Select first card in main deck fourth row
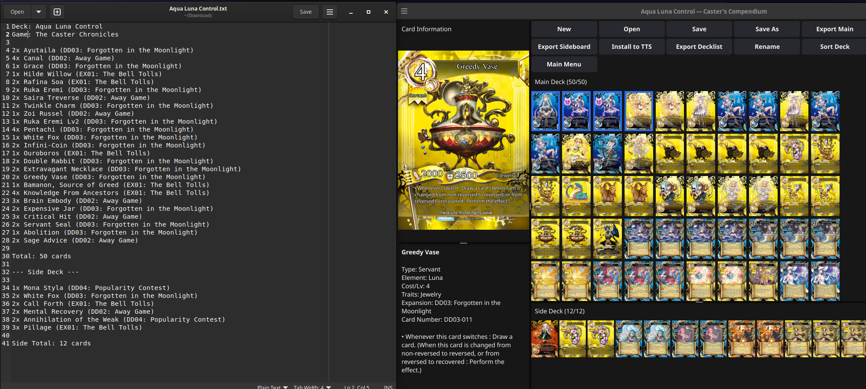The height and width of the screenshot is (389, 866). point(545,239)
